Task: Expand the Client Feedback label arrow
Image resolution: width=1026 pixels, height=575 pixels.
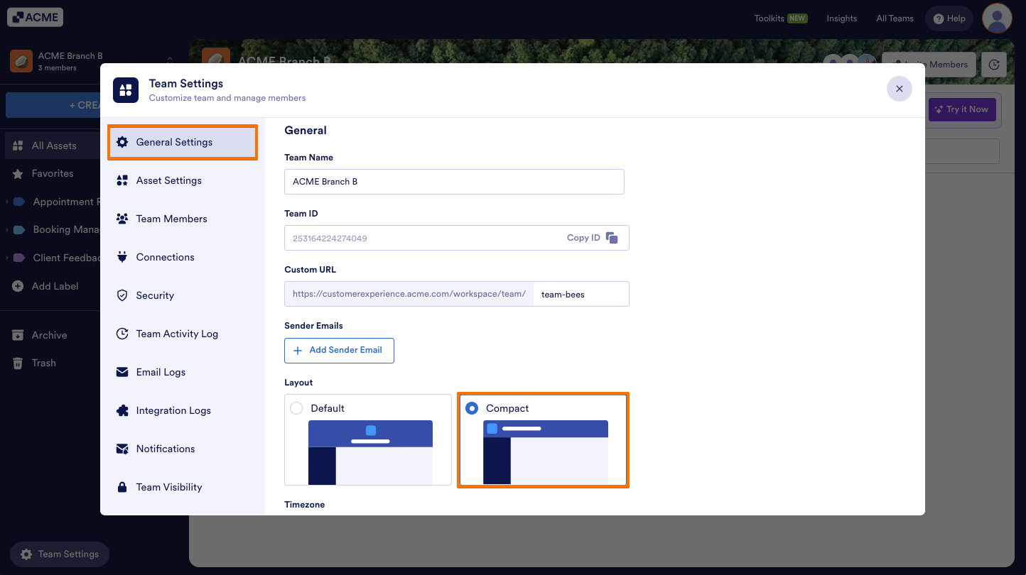Action: [7, 258]
